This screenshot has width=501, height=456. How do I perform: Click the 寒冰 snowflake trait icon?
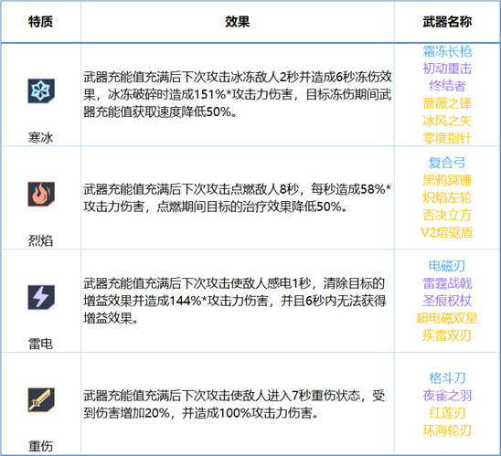coord(41,91)
